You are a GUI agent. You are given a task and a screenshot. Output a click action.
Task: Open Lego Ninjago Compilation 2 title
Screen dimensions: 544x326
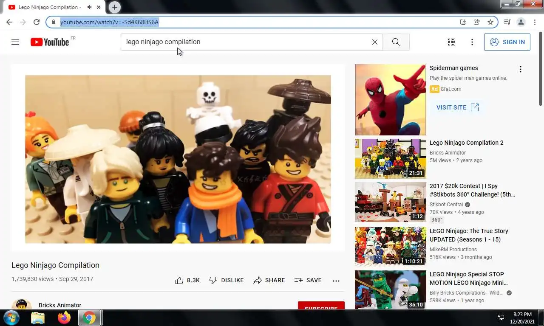pos(466,143)
